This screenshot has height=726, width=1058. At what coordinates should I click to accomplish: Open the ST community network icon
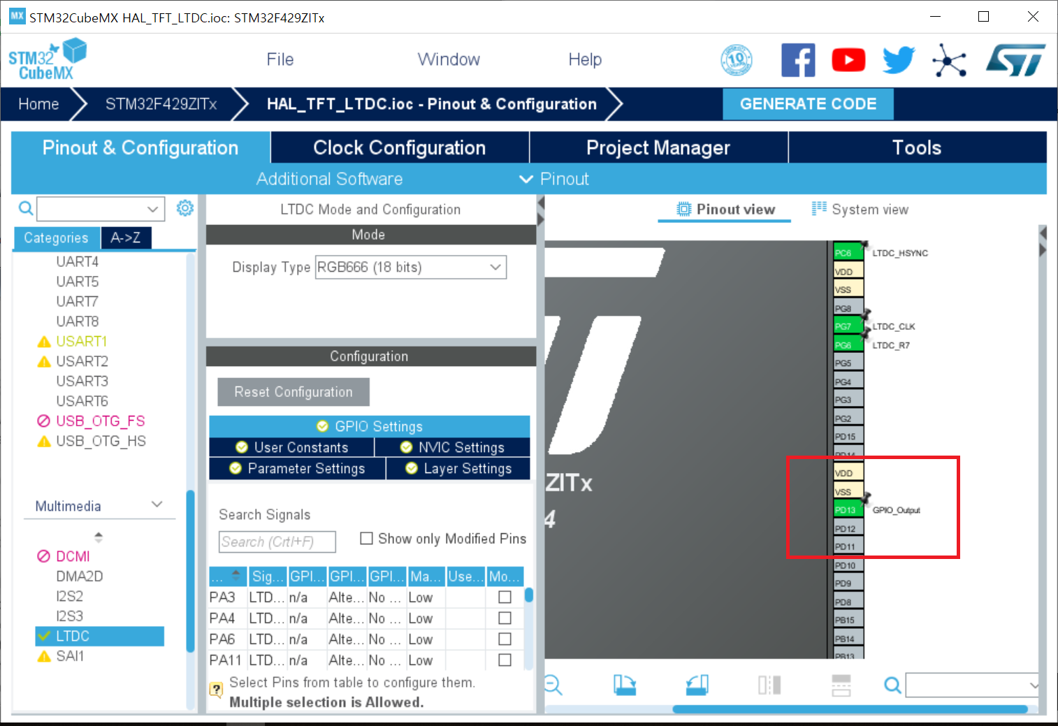pos(949,60)
